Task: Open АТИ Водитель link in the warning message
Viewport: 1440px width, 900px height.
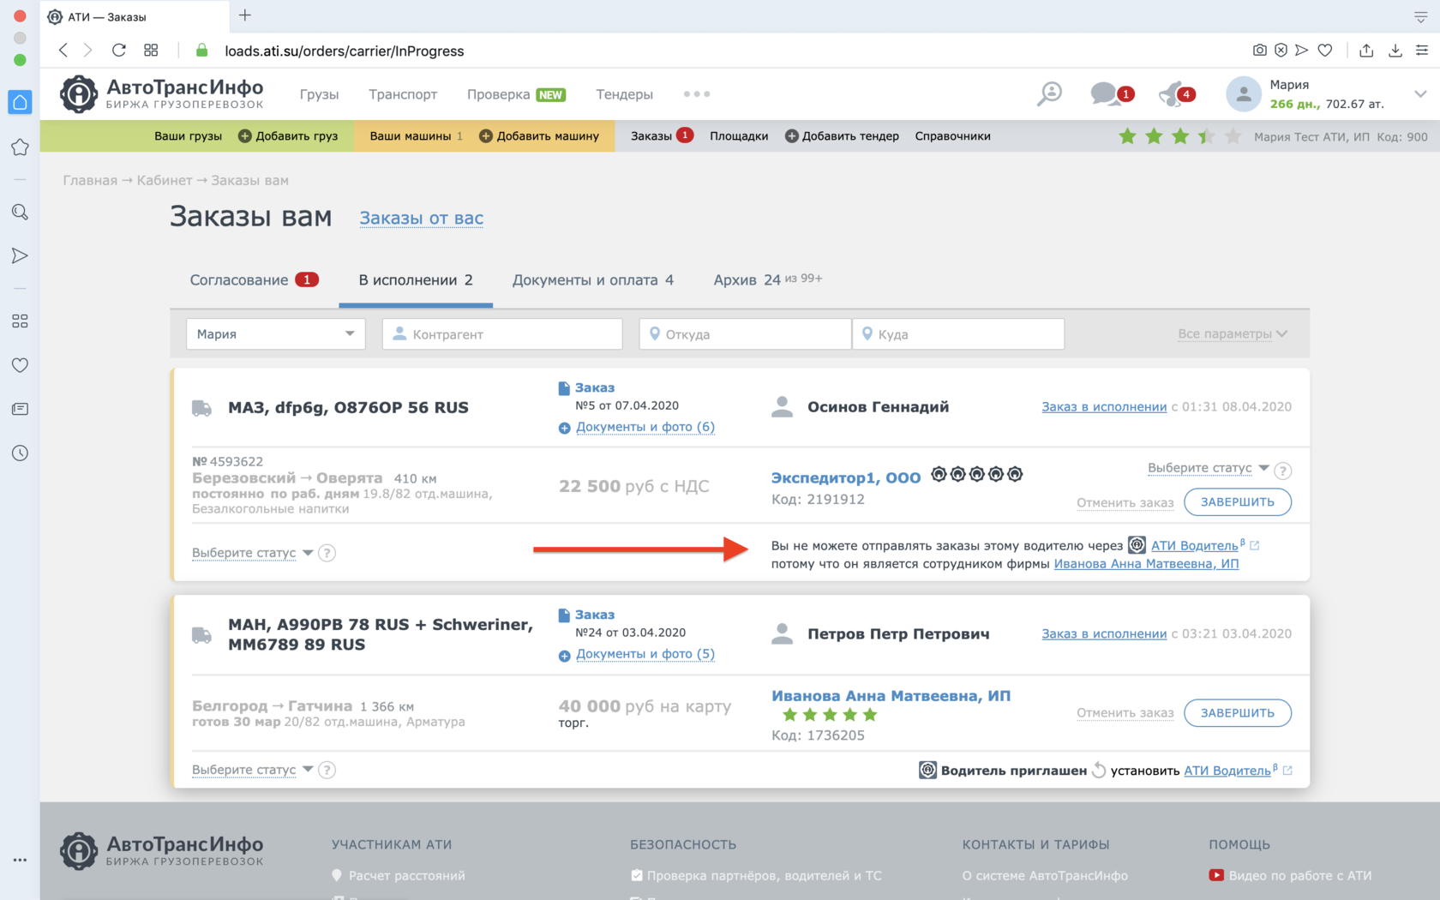Action: pos(1194,545)
